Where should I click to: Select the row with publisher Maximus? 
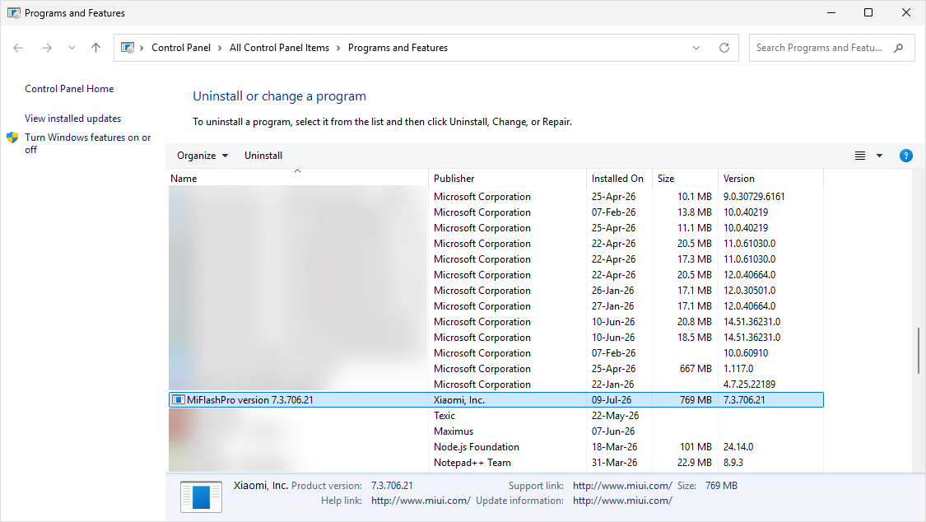[x=496, y=431]
